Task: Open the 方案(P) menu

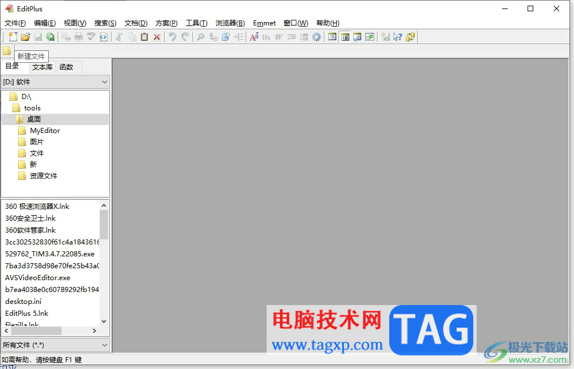Action: [x=166, y=23]
